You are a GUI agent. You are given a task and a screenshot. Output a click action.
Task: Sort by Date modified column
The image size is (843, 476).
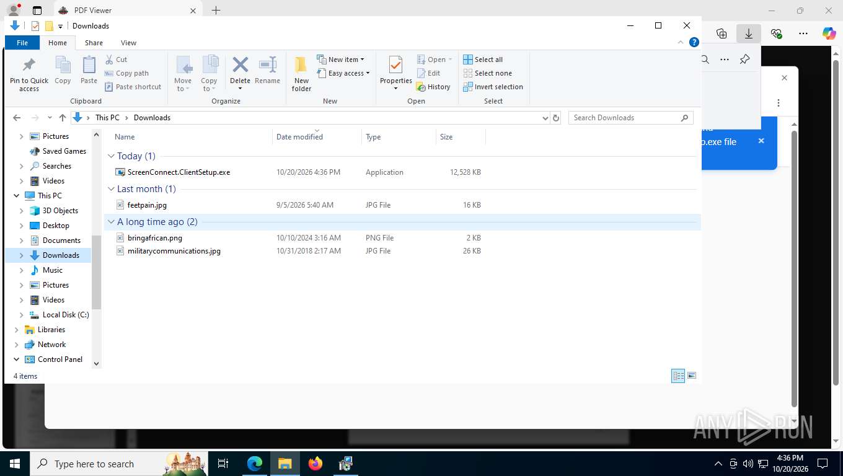pos(317,137)
